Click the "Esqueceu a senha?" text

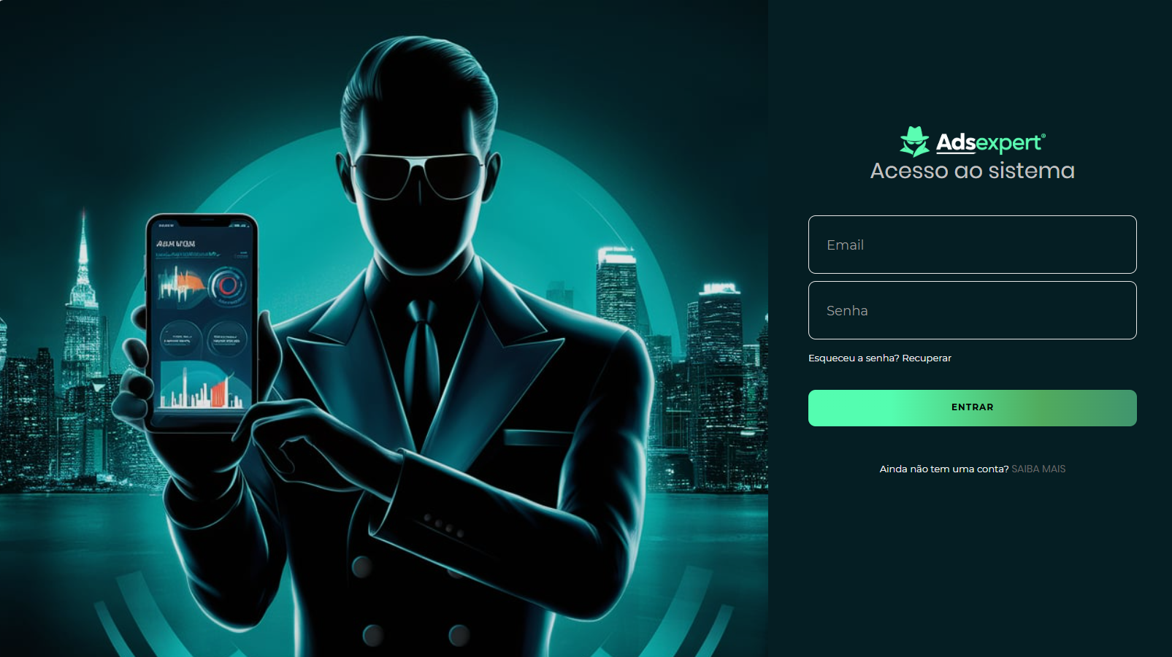coord(854,358)
